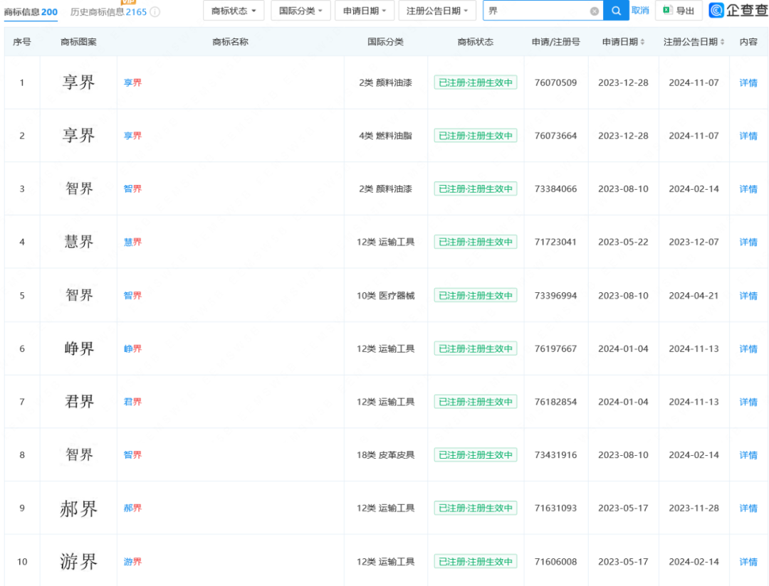
Task: Click registration number 76197667
Action: tap(555, 349)
